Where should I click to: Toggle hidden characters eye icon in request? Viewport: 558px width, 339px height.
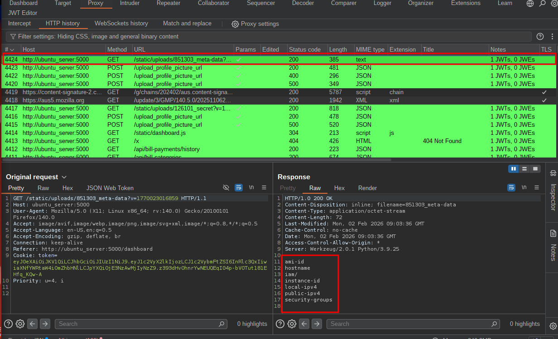pos(226,187)
